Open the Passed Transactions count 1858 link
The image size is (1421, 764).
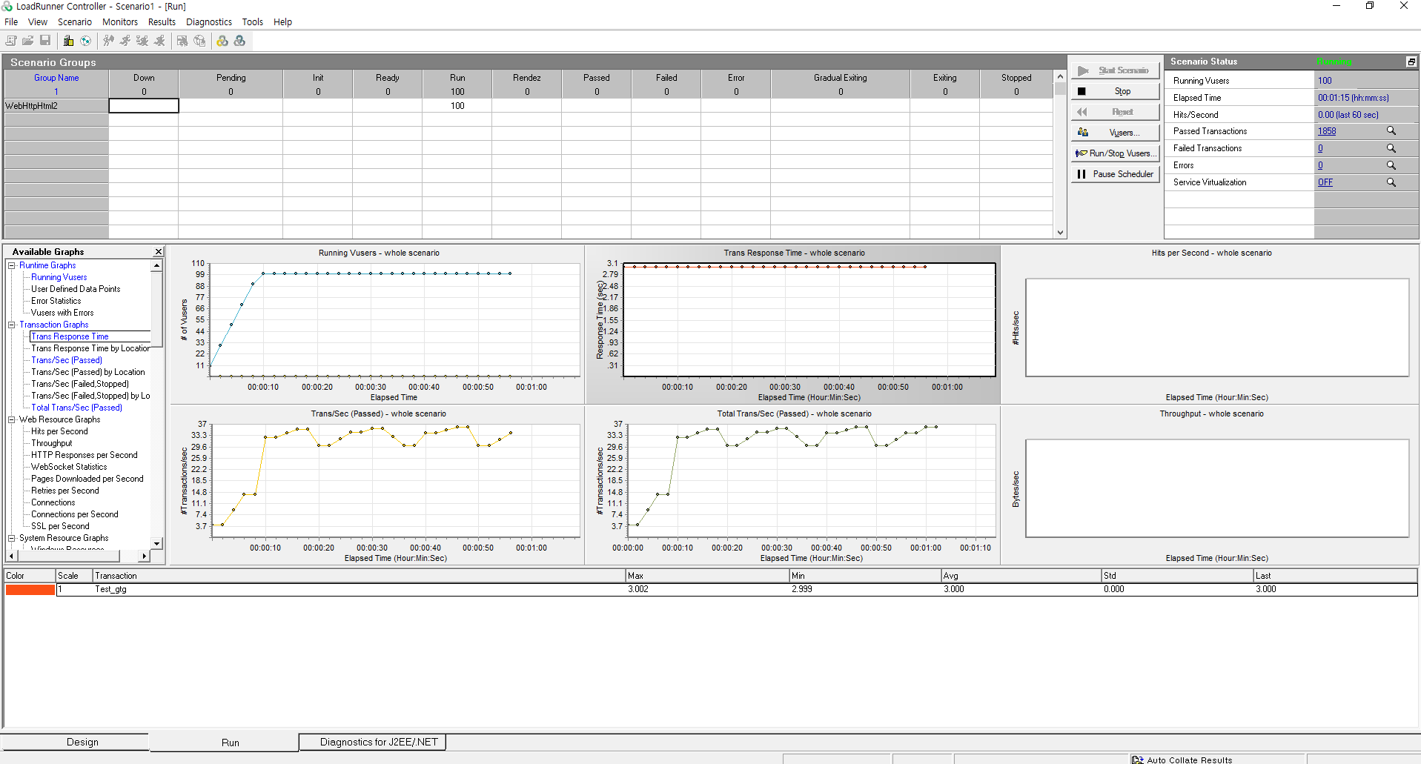(1327, 131)
